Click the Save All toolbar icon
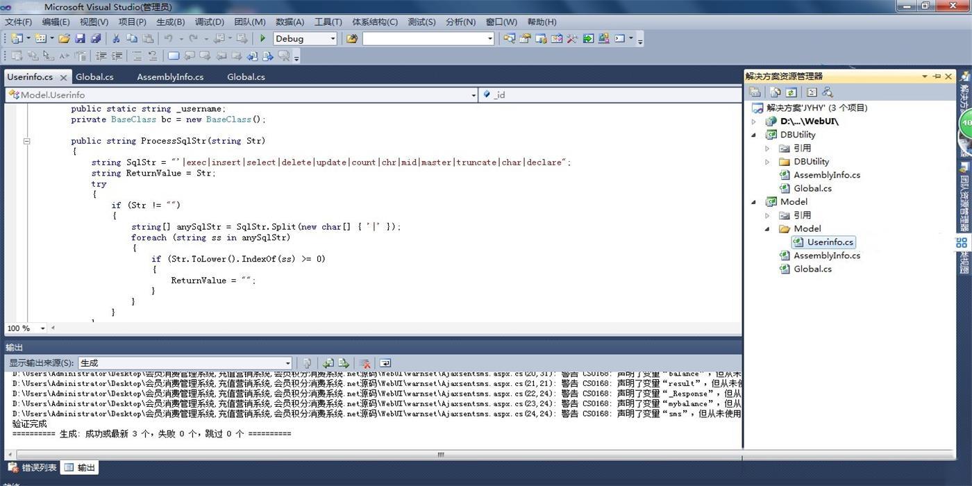Image resolution: width=972 pixels, height=486 pixels. coord(96,39)
